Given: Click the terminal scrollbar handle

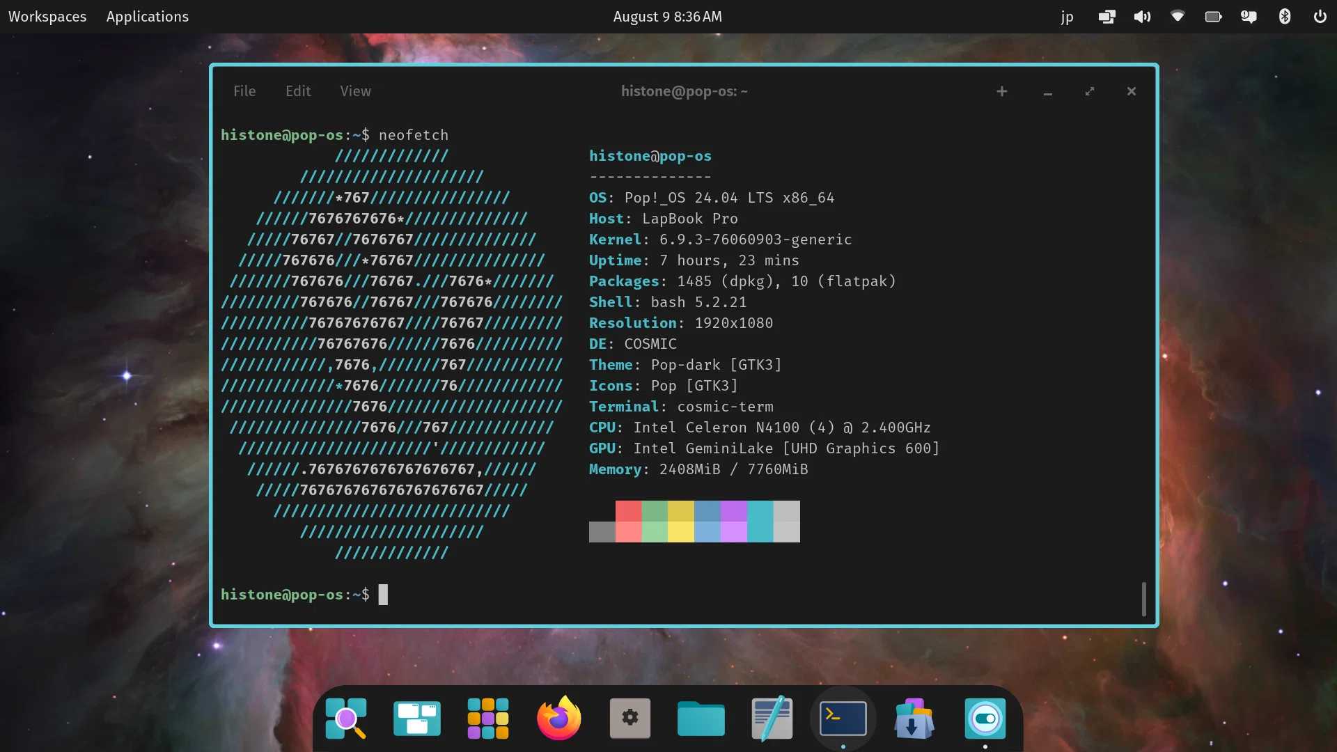Looking at the screenshot, I should pyautogui.click(x=1144, y=599).
